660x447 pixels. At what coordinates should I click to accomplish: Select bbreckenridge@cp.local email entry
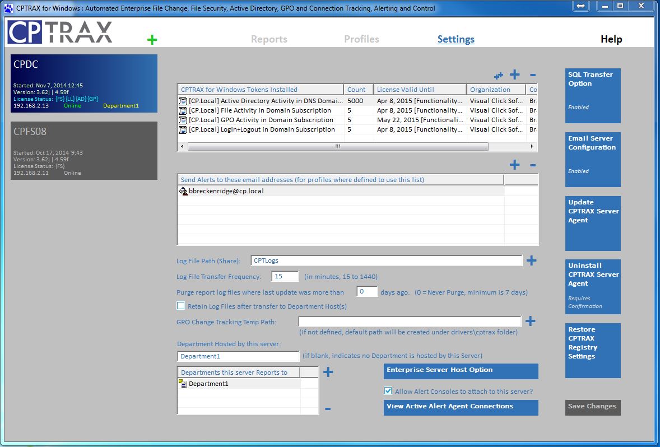pyautogui.click(x=341, y=191)
